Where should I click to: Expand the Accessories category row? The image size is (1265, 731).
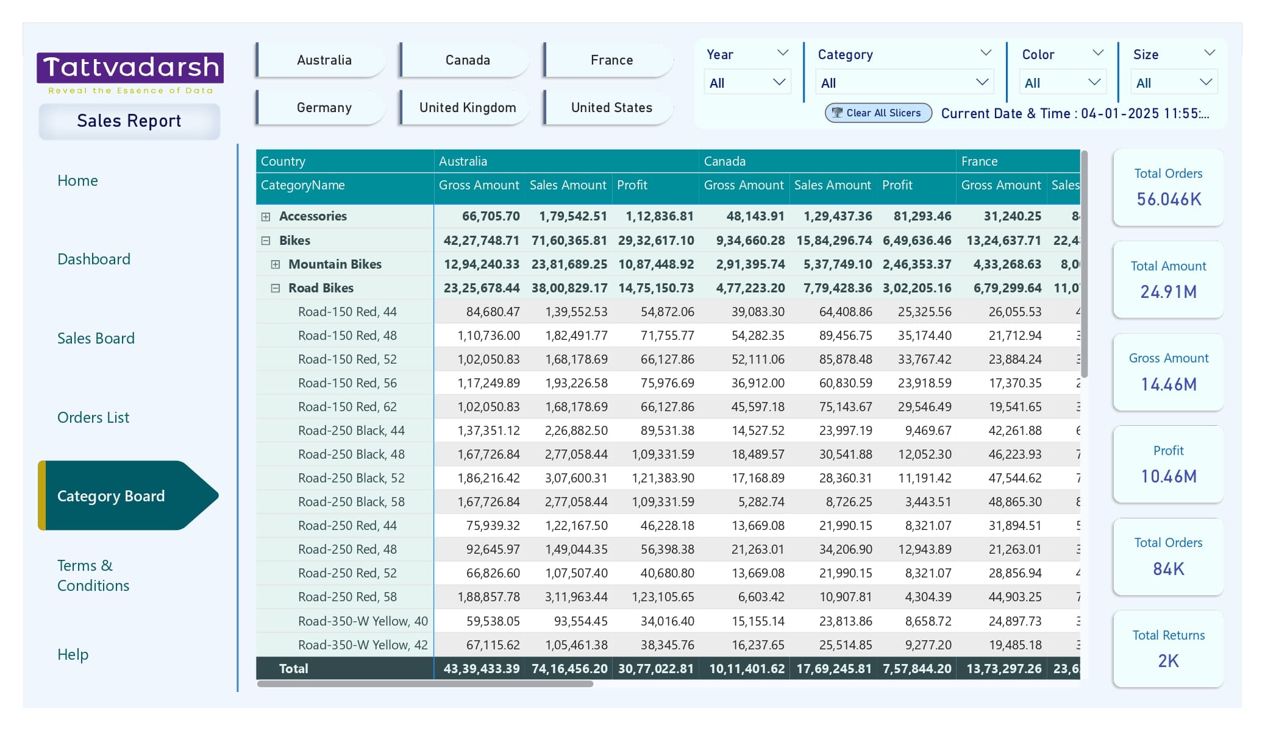point(266,216)
